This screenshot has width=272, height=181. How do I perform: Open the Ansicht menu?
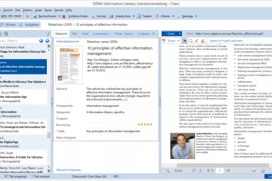[8, 10]
